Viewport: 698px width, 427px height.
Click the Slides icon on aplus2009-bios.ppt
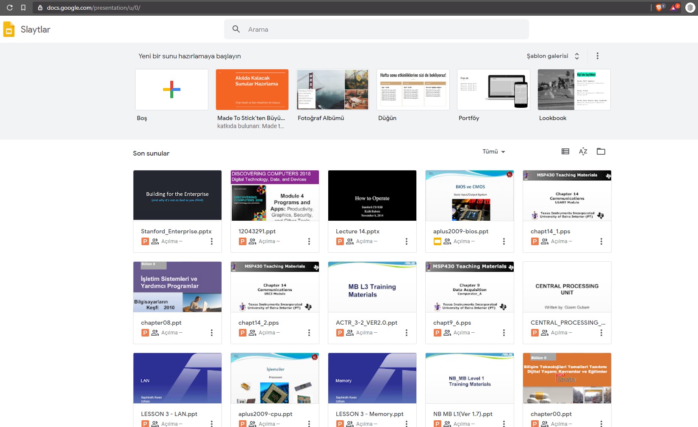(438, 241)
